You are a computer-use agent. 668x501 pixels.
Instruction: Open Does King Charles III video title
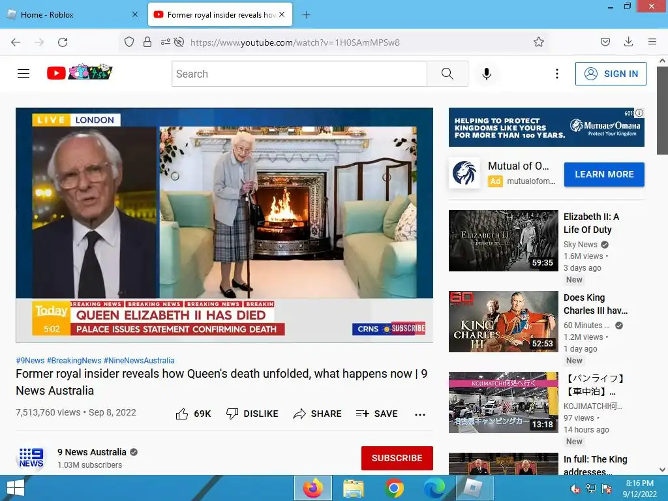click(596, 304)
